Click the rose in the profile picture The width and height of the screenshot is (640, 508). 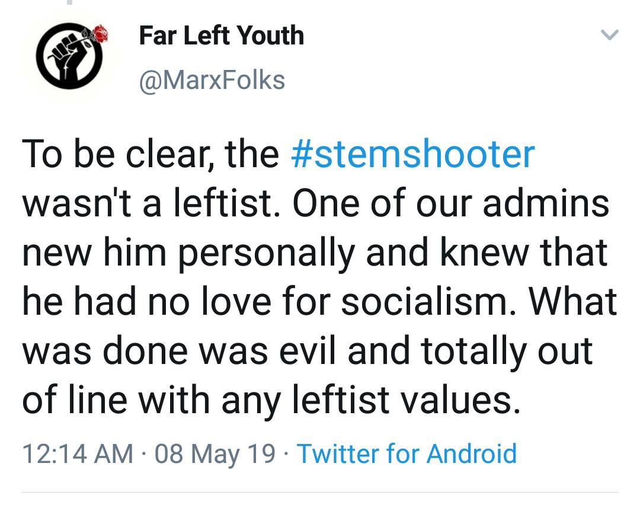100,34
